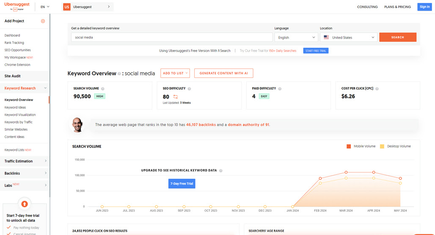Toggle Desktop Volume legend swatch

(382, 146)
